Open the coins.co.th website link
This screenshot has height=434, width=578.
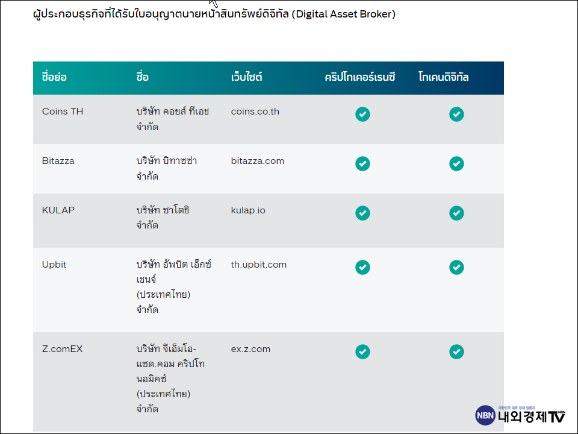point(255,112)
